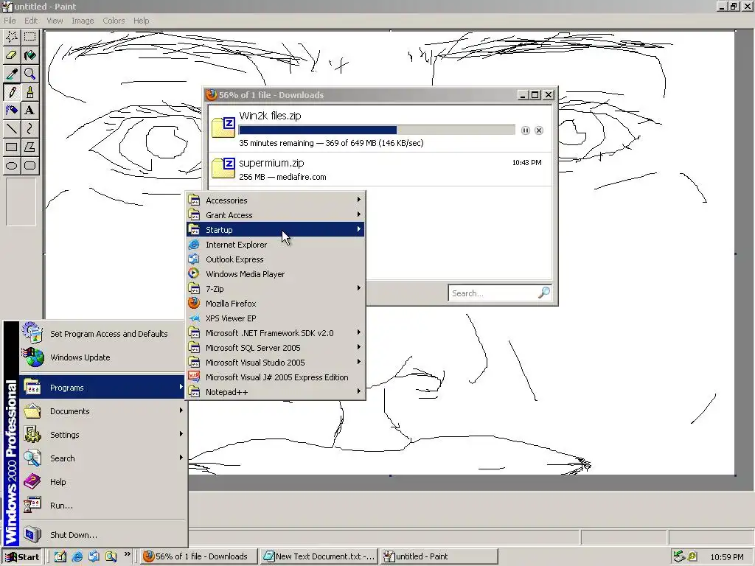Expand Microsoft Visual Studio 2005 folder

276,363
